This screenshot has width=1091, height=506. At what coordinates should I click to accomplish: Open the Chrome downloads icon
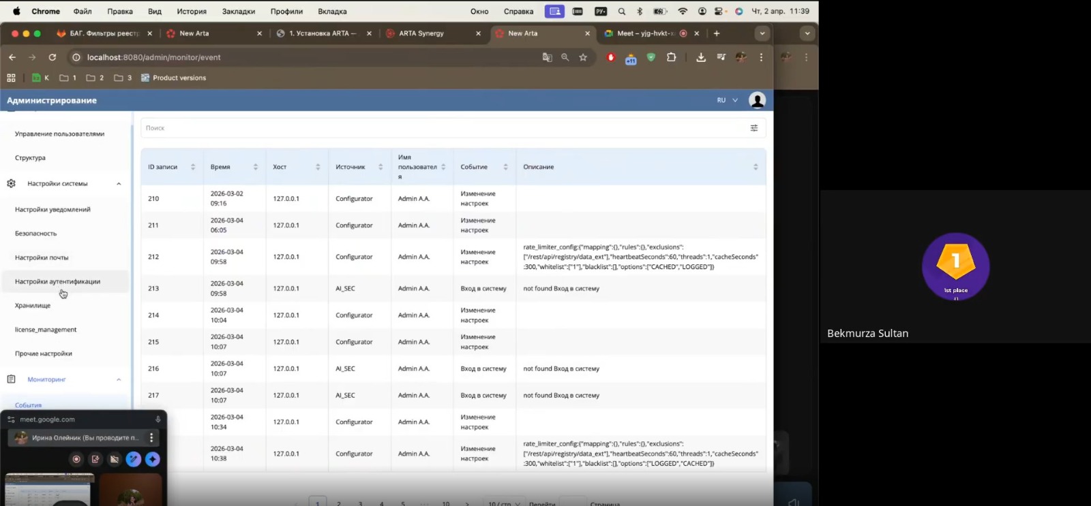click(700, 57)
